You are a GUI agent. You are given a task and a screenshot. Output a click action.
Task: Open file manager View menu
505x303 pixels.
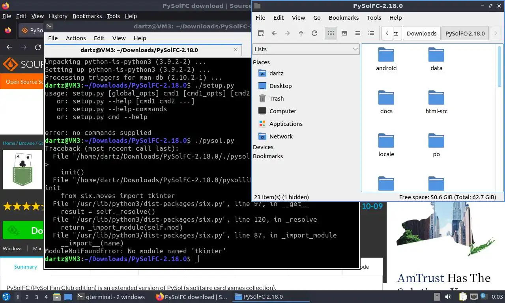[298, 17]
